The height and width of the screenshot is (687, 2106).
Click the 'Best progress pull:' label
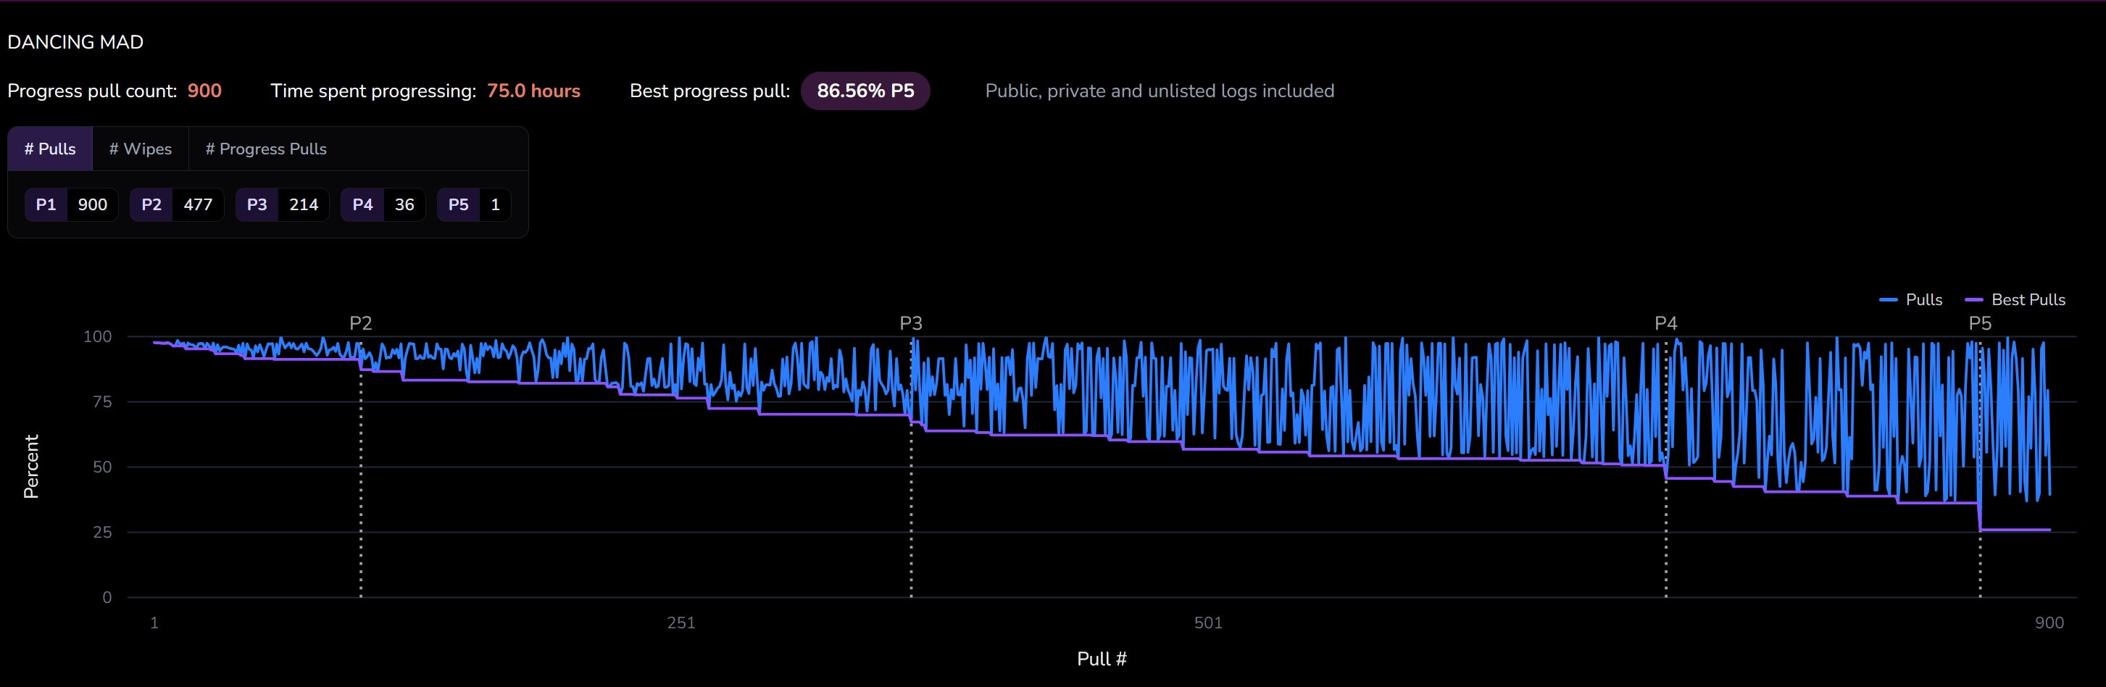pyautogui.click(x=709, y=91)
